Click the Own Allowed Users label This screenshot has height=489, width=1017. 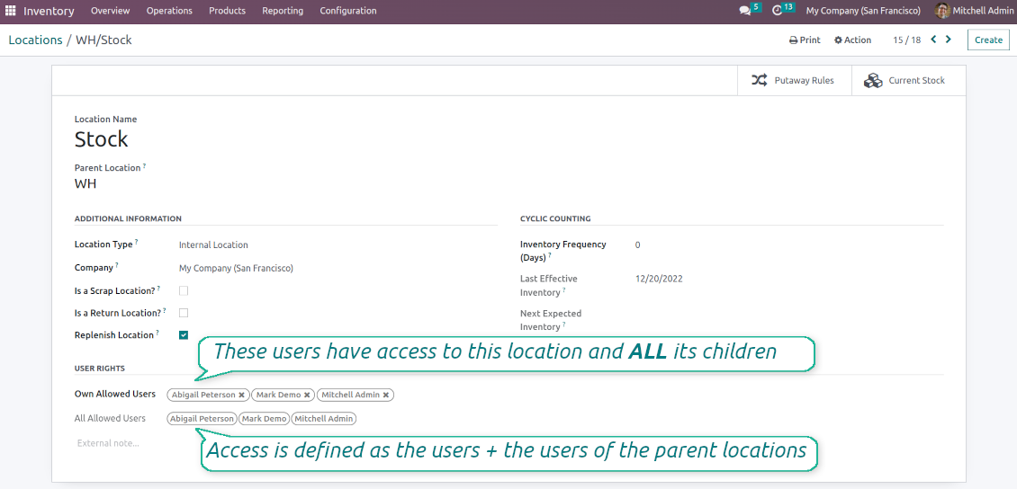115,394
